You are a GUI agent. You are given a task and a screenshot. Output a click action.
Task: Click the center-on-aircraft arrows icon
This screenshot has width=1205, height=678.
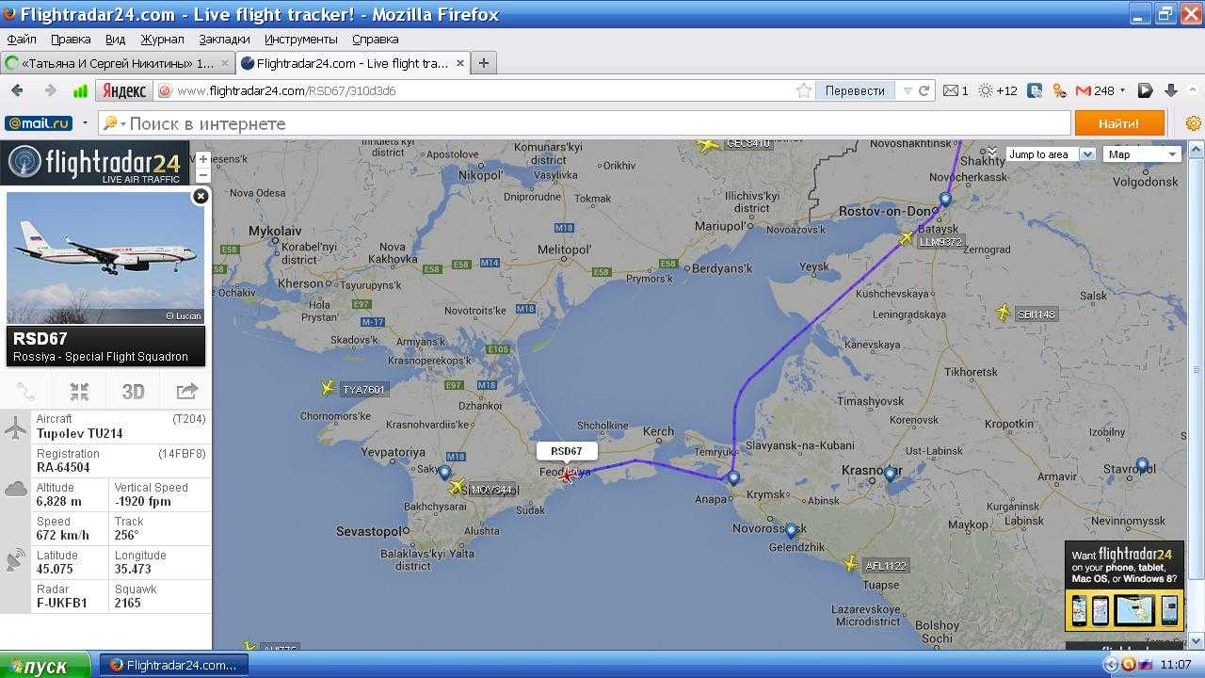[x=79, y=392]
